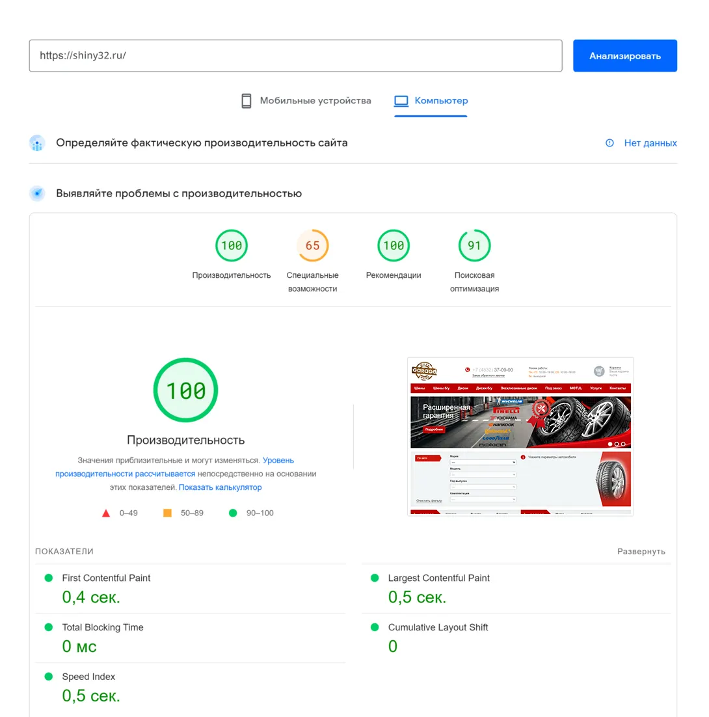Image resolution: width=709 pixels, height=717 pixels.
Task: Click the green dot beside Total Blocking Time
Action: 48,627
